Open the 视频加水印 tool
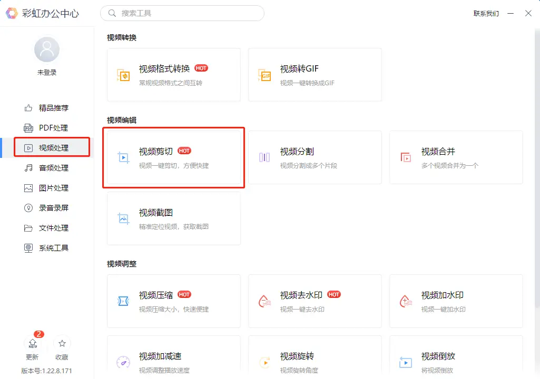Viewport: 540px width, 379px height. (x=456, y=301)
